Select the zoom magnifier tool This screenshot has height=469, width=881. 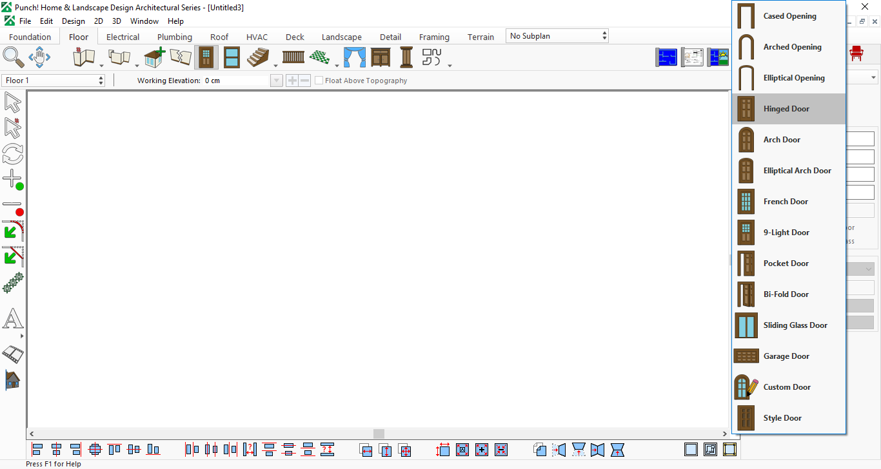pyautogui.click(x=13, y=57)
